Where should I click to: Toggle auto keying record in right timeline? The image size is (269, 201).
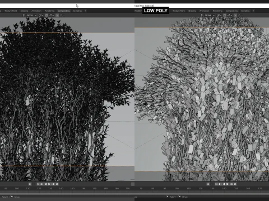[x=208, y=184]
